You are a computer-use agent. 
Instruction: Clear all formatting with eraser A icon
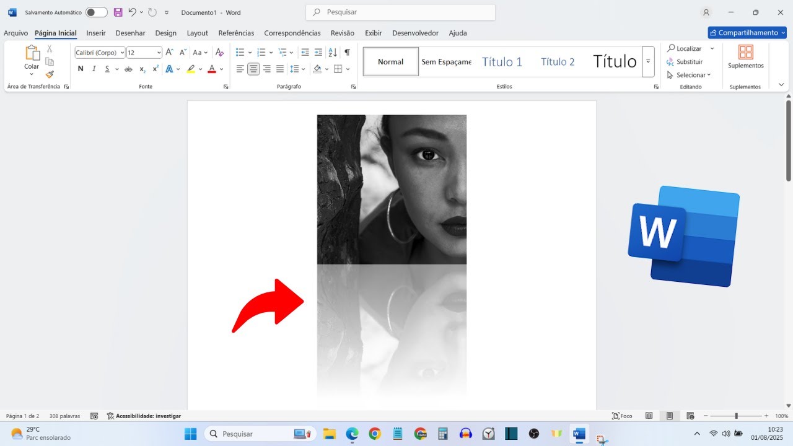219,53
